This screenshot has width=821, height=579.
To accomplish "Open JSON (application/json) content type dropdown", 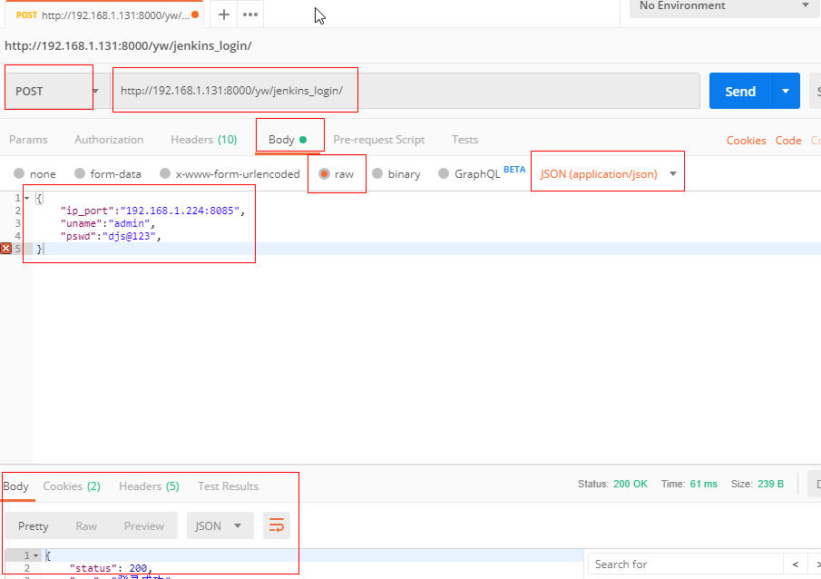I will coord(609,174).
